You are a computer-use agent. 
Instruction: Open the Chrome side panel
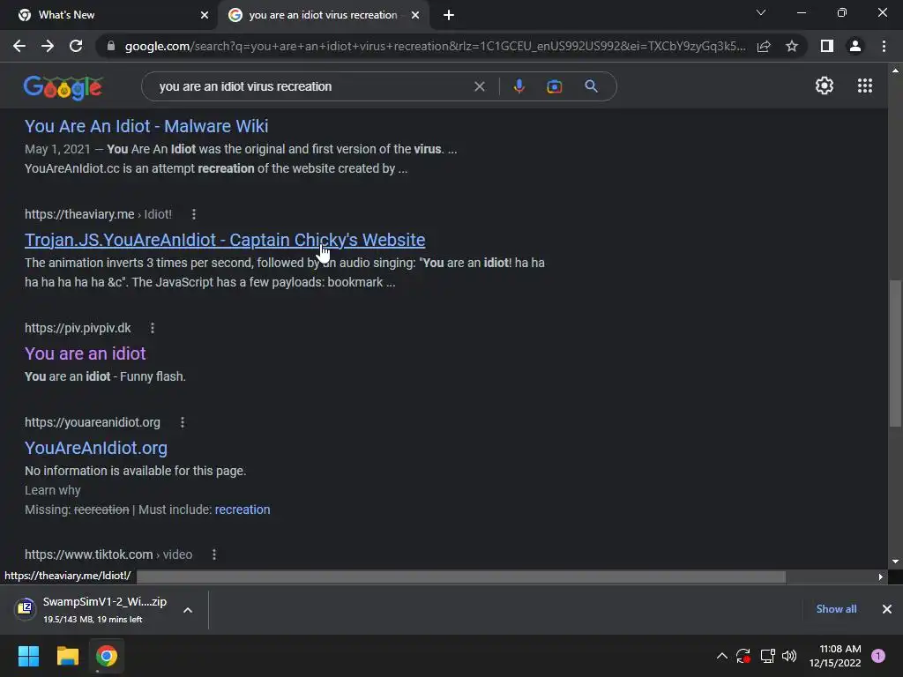click(827, 46)
